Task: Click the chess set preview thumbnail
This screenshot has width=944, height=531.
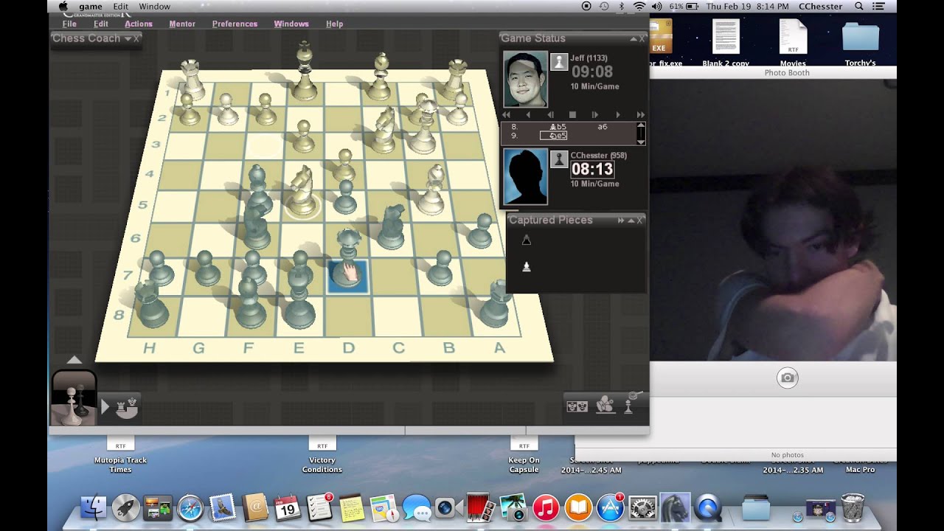Action: click(x=73, y=398)
